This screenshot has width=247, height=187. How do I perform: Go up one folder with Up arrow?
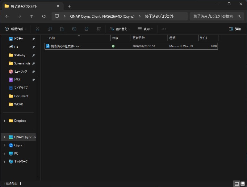tap(31, 16)
